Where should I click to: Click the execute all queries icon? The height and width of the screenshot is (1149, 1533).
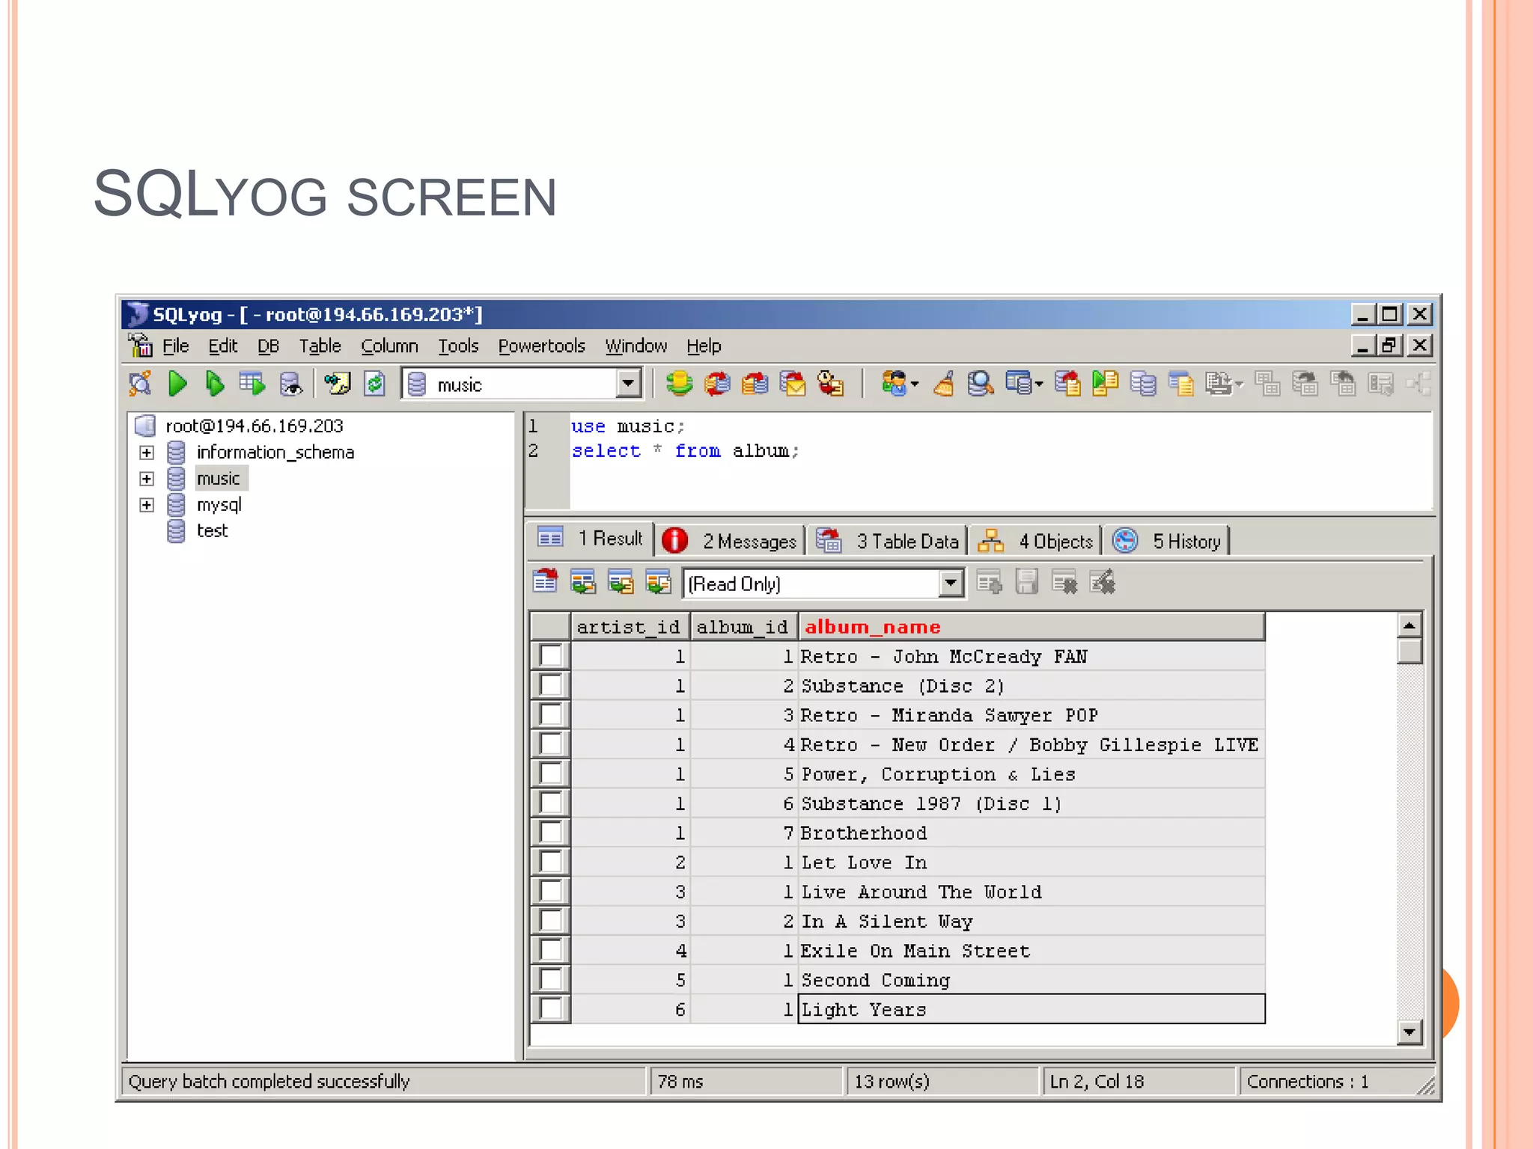click(215, 384)
